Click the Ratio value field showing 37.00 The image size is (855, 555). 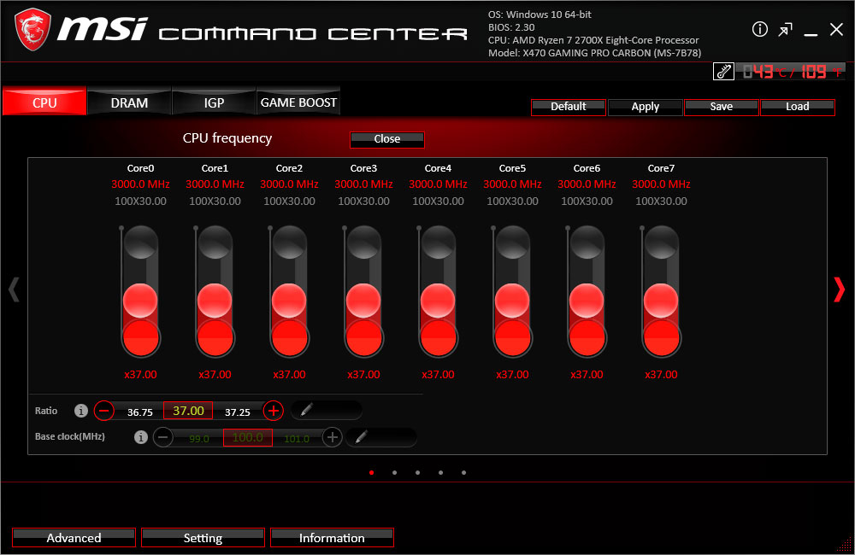pyautogui.click(x=188, y=411)
